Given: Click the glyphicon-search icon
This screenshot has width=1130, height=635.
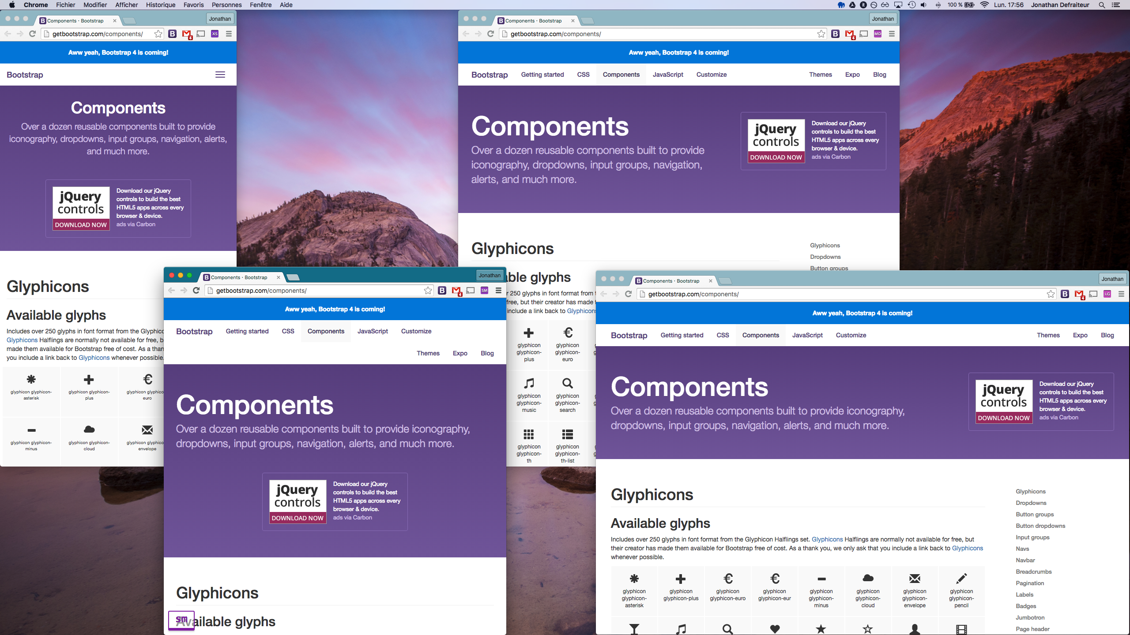Looking at the screenshot, I should (x=567, y=384).
